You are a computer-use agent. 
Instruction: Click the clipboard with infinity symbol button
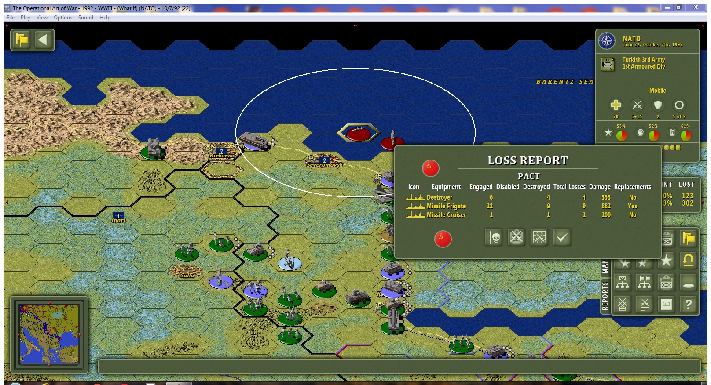[x=667, y=283]
